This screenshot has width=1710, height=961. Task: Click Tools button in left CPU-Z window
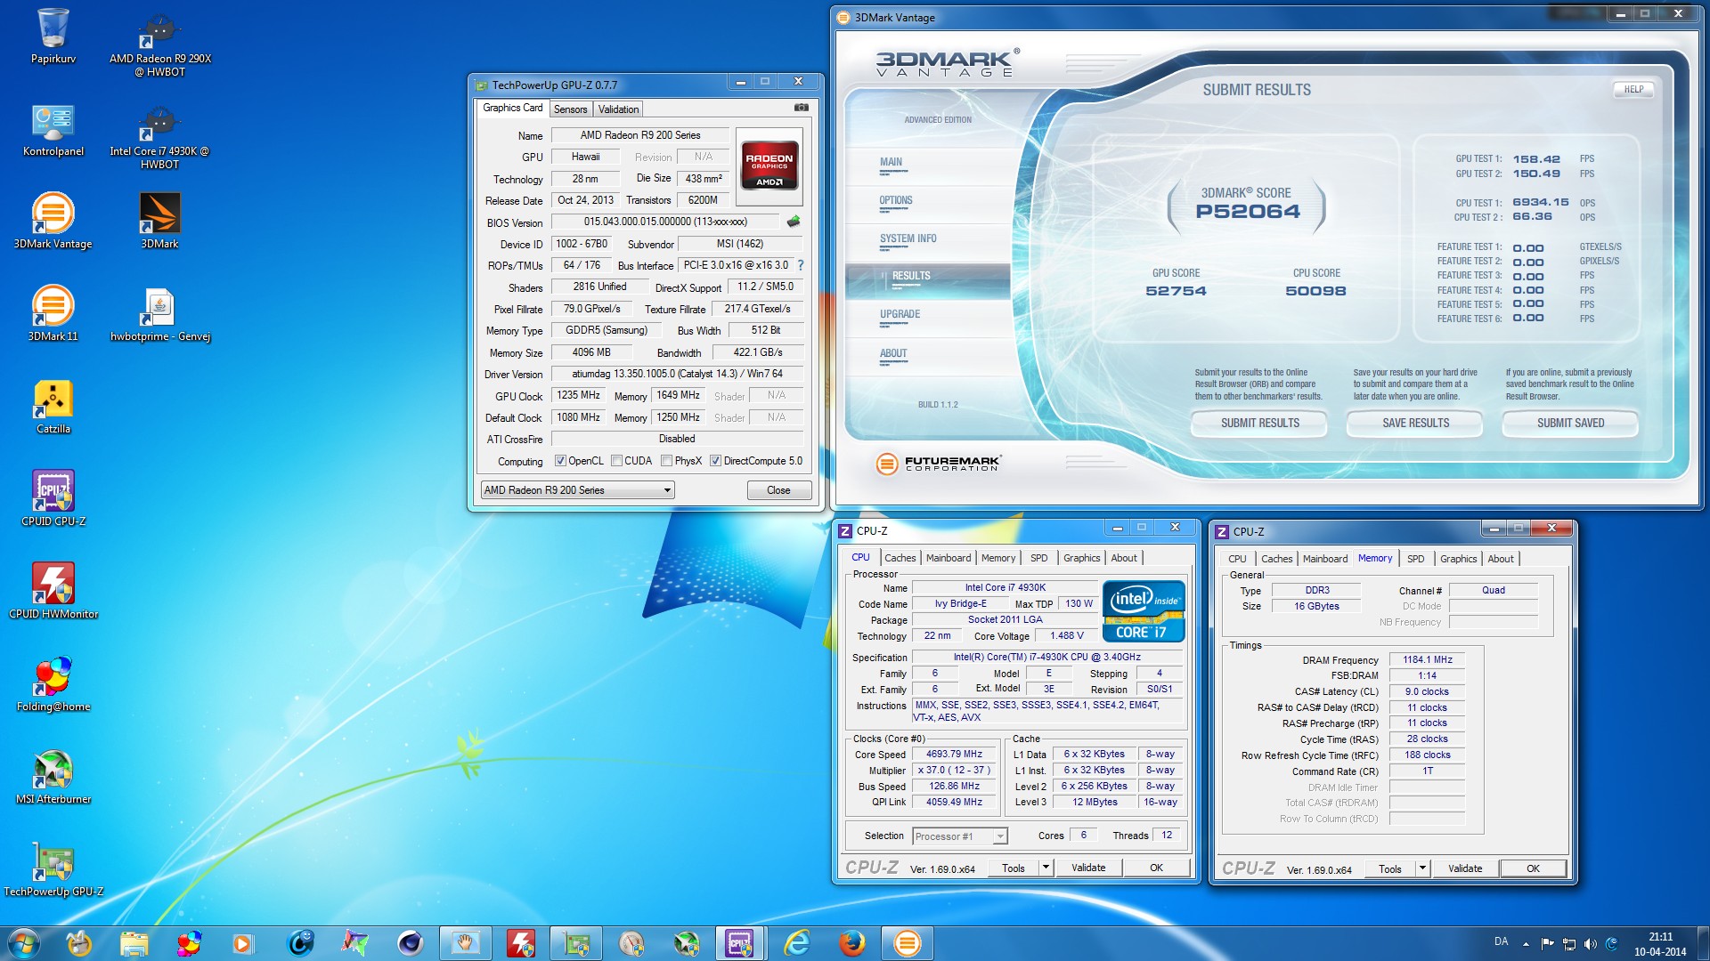[1014, 868]
